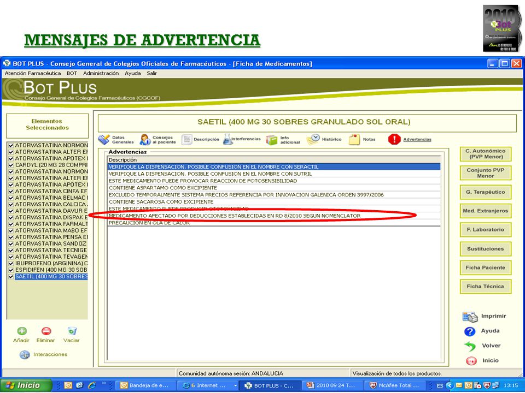
Task: Open the Histórico clock icon
Action: (313, 139)
